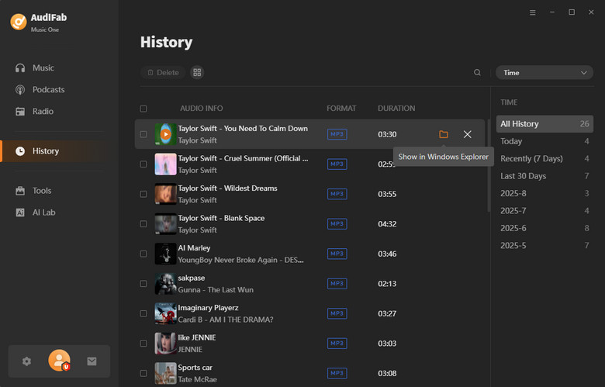
Task: Click the Delete button
Action: tap(163, 73)
